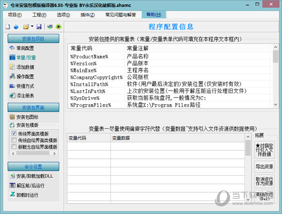Screen dimensions: 282x214
Task: Open 常规配置 in the sidebar
Action: [24, 48]
